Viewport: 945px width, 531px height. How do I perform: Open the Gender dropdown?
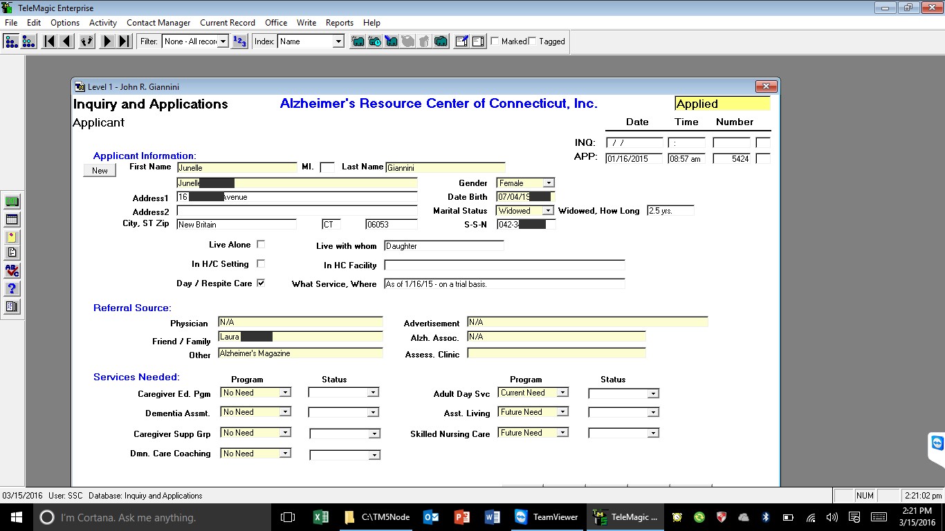[549, 183]
